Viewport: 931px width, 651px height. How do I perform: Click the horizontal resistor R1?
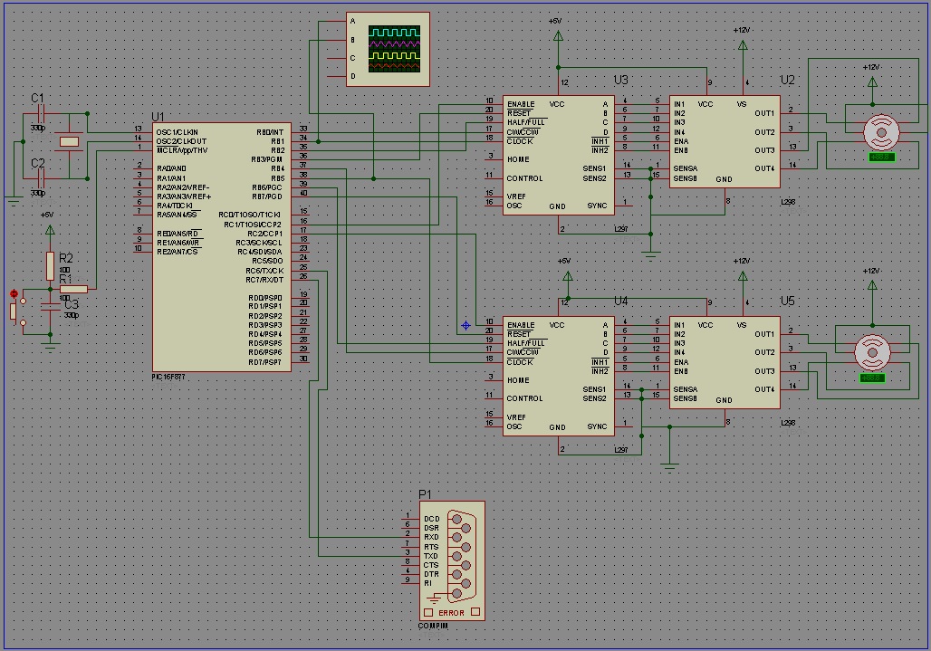tap(73, 289)
